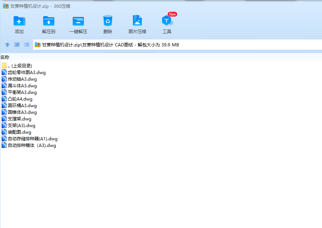This screenshot has height=228, width=322.
Task: Click the dwg icon beside 支架(A3).dwg
Action: 4,125
